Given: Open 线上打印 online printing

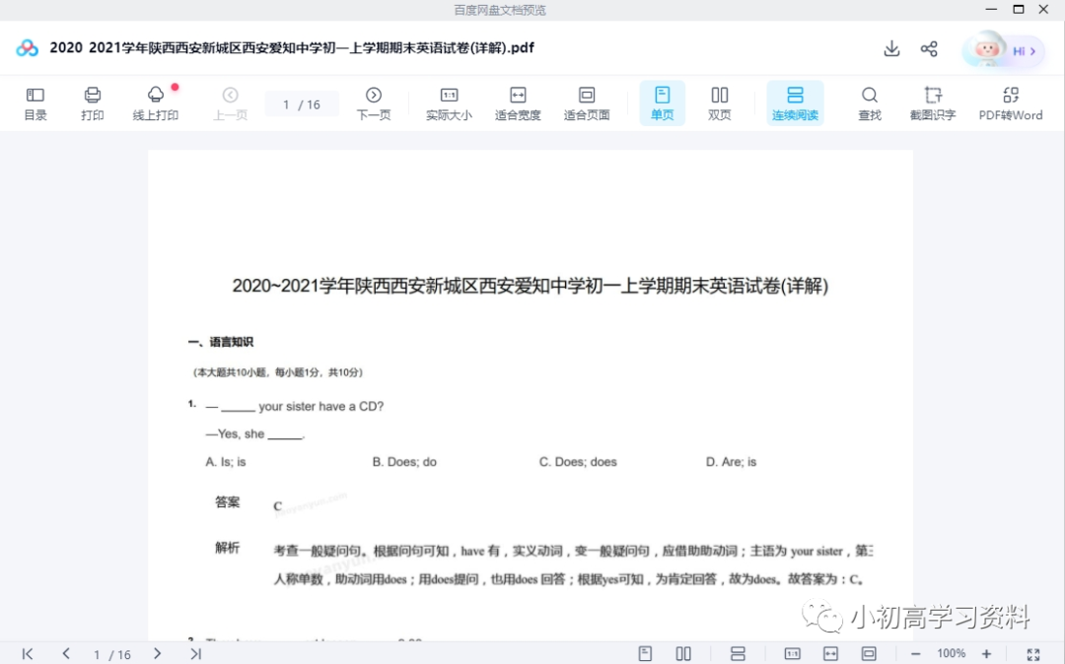Looking at the screenshot, I should click(x=156, y=103).
